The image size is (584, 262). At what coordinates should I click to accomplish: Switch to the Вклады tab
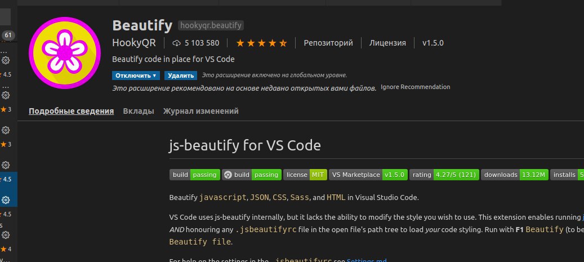click(x=139, y=111)
